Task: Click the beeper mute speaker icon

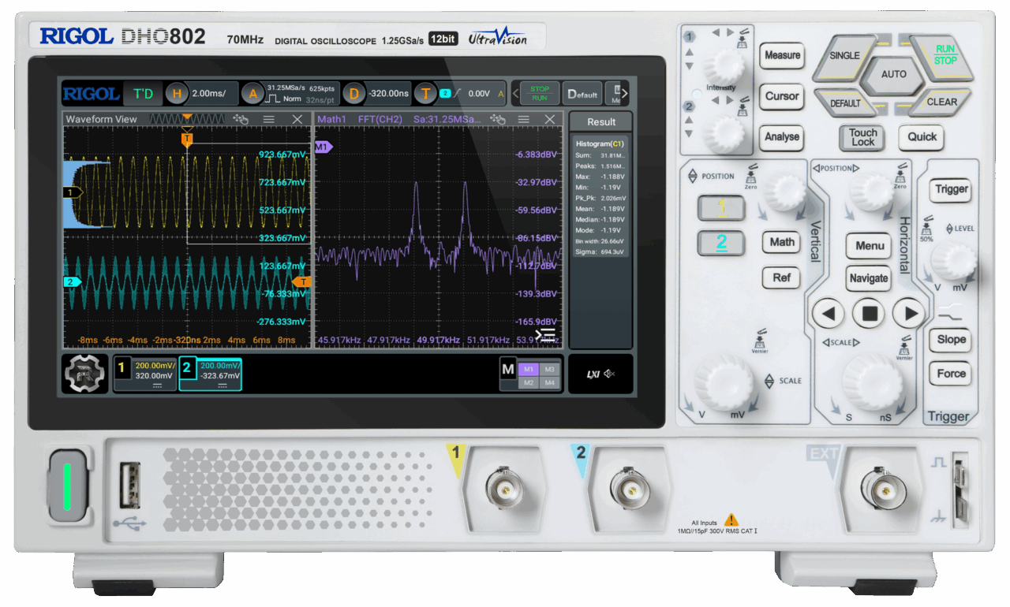Action: click(x=609, y=374)
